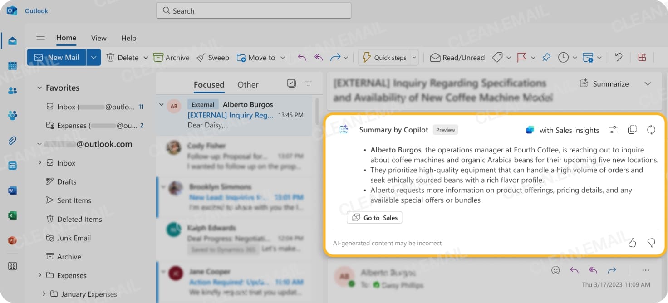Select the Favorites Inbox with 11 unread
This screenshot has width=668, height=303.
[95, 107]
